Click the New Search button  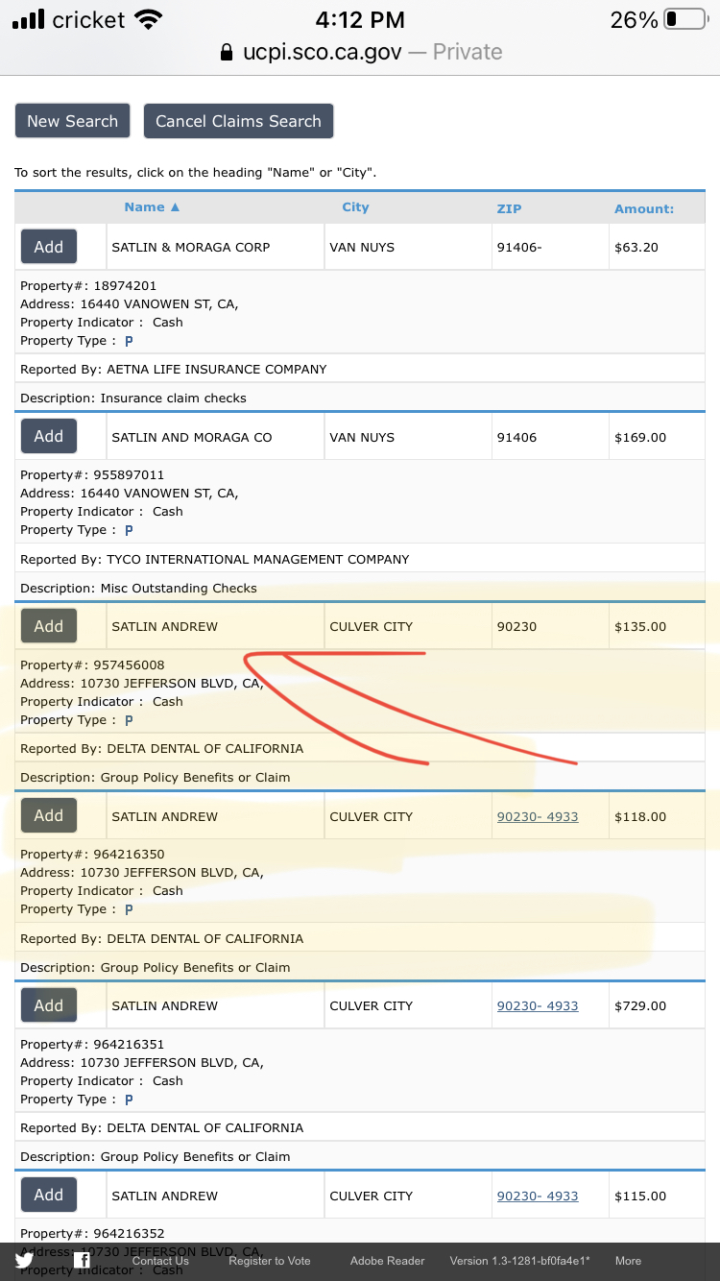click(73, 121)
